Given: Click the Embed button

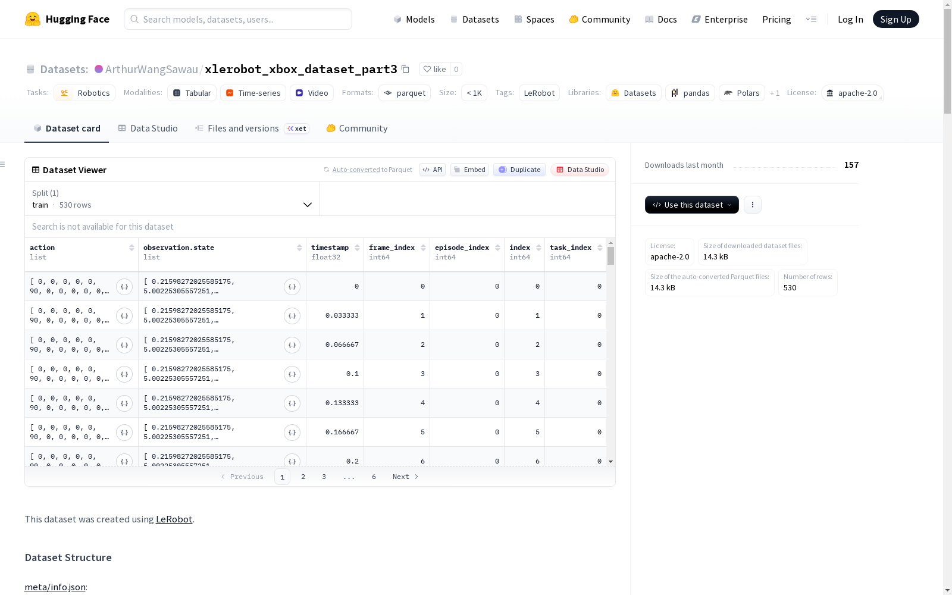Looking at the screenshot, I should click(469, 170).
